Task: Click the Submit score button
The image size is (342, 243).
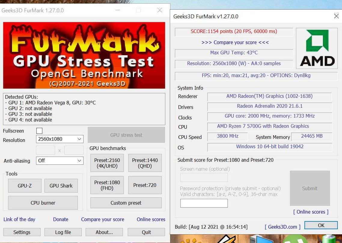Action: point(310,188)
